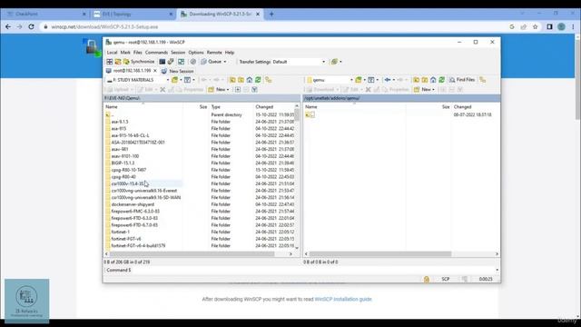
Task: Select the BIGIP-15.1.3 folder
Action: click(123, 163)
